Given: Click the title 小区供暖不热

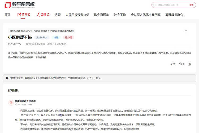Looking at the screenshot, I should [x=20, y=37].
